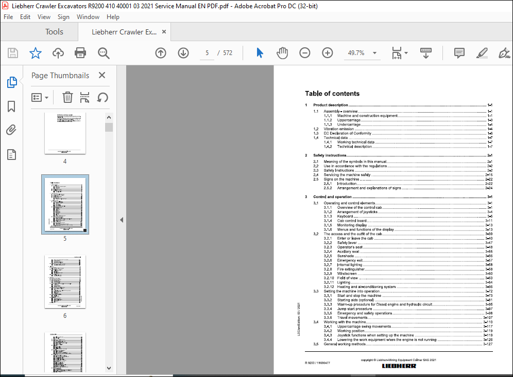Open thumbnail options dropdown menu
The image size is (513, 377).
40,97
